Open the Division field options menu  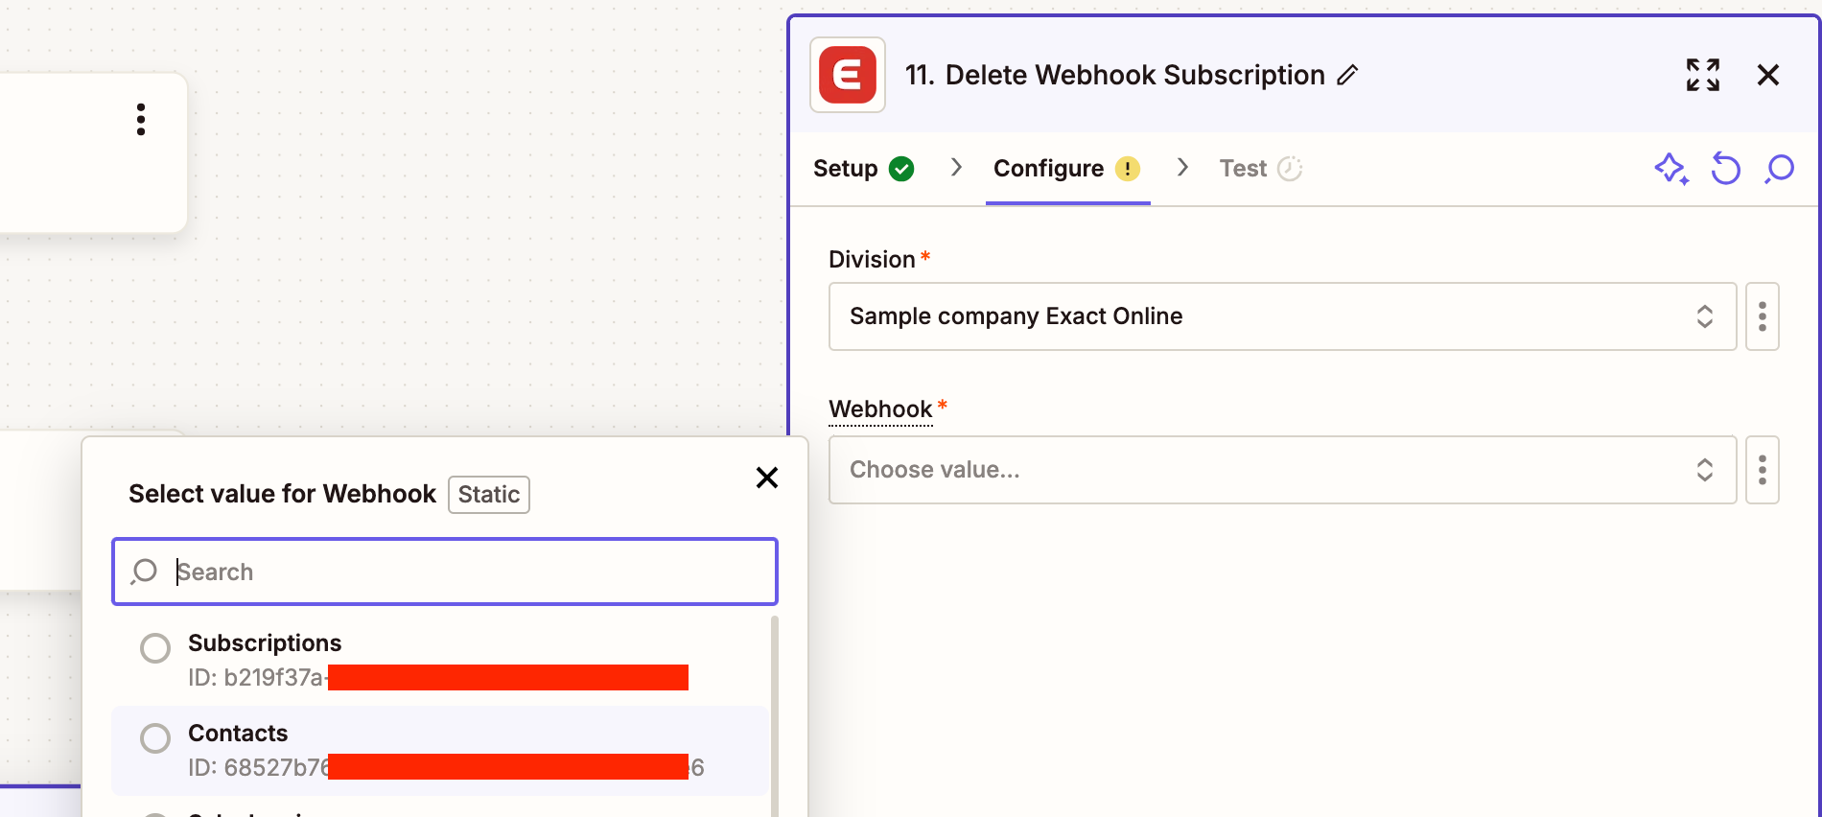pos(1763,316)
